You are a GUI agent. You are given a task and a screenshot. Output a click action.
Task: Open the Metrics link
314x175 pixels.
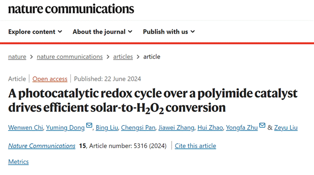click(x=19, y=162)
